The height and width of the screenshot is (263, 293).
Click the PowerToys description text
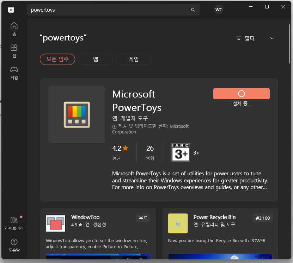point(190,180)
